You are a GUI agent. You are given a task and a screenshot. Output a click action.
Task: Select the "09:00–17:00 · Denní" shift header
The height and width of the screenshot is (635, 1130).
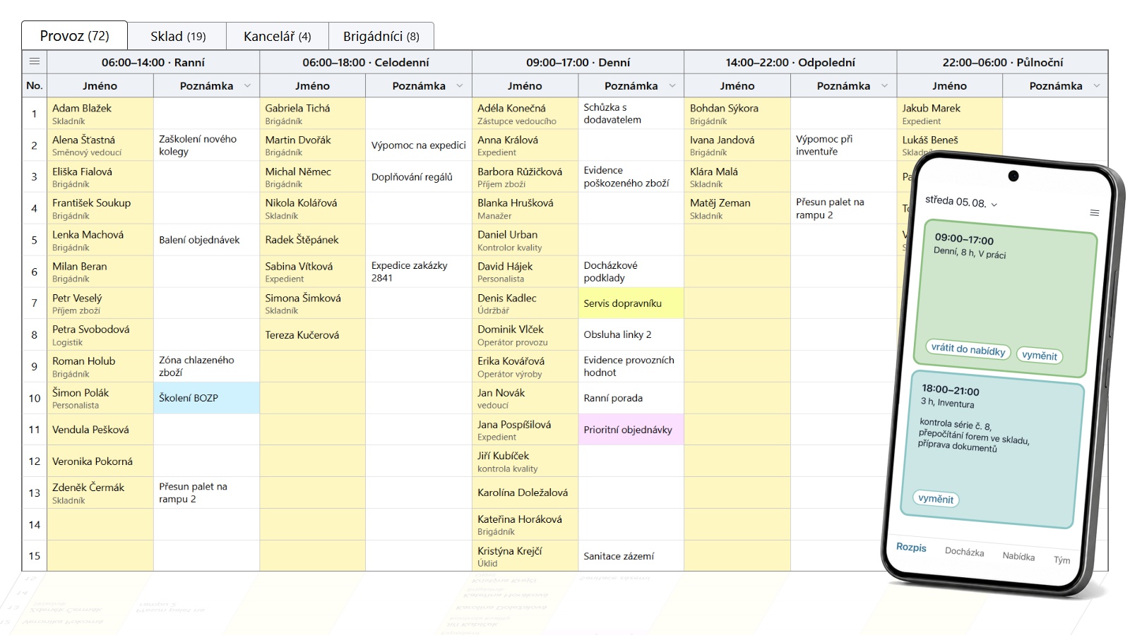578,62
